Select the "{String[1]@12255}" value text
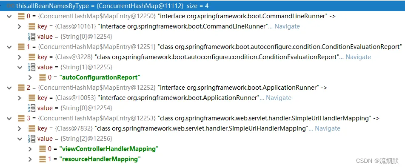The width and height of the screenshot is (405, 168). pos(86,67)
